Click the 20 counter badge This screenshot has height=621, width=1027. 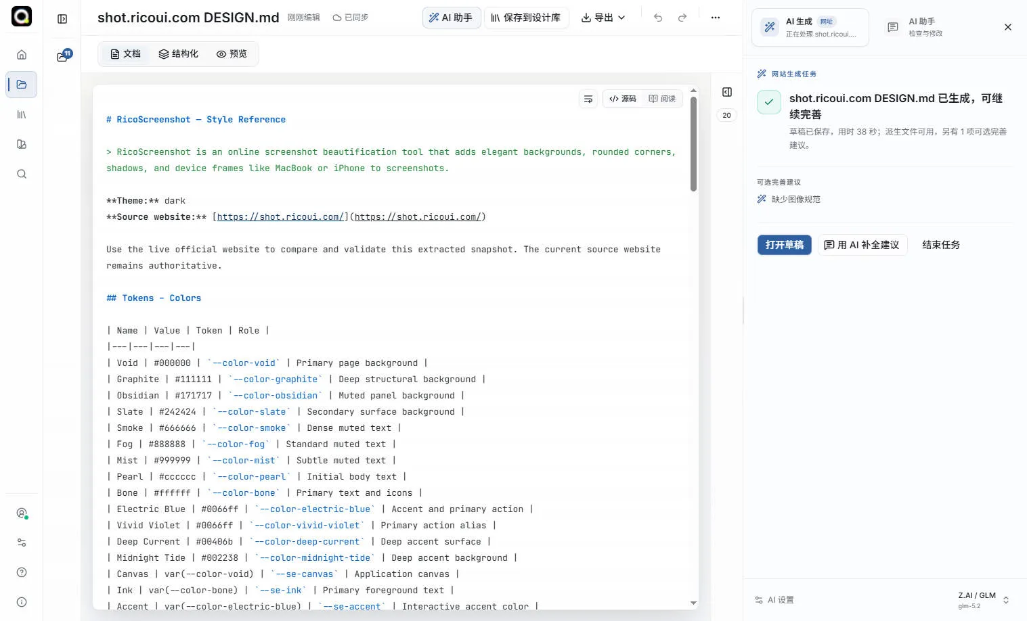[x=727, y=115]
